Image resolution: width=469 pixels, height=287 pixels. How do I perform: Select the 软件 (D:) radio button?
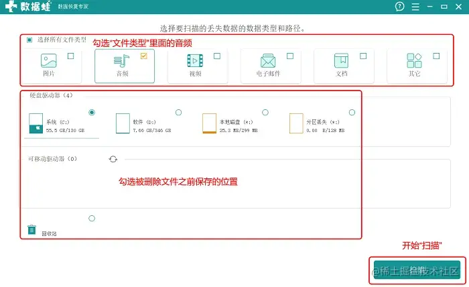pyautogui.click(x=179, y=113)
